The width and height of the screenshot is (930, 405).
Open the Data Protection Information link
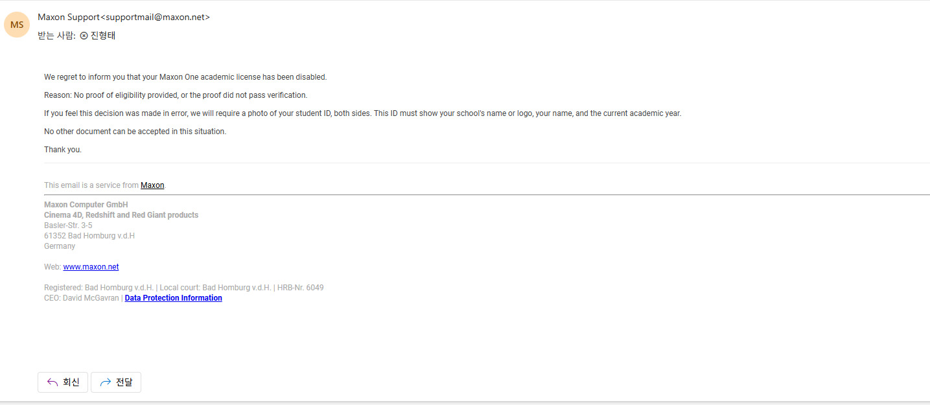(173, 298)
